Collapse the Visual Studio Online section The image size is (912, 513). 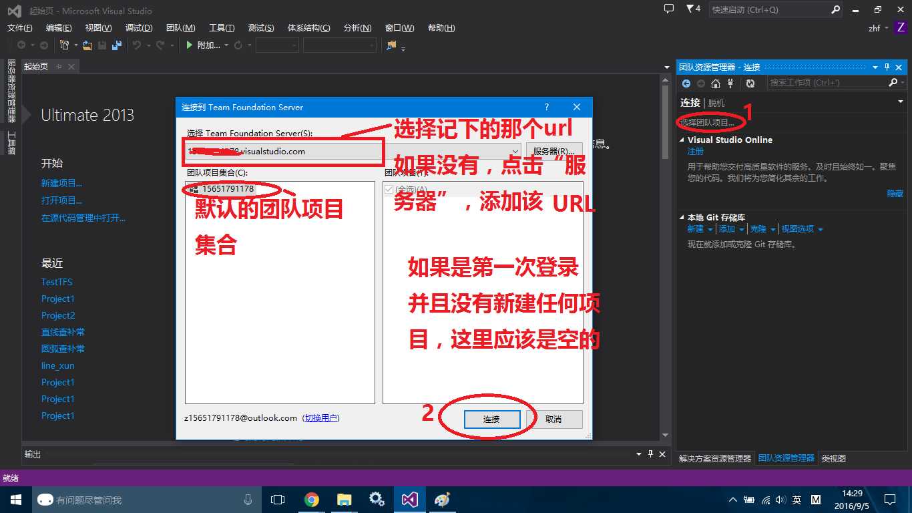(x=682, y=140)
